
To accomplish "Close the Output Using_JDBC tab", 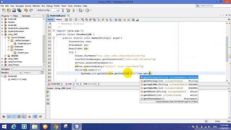I will point(73,88).
